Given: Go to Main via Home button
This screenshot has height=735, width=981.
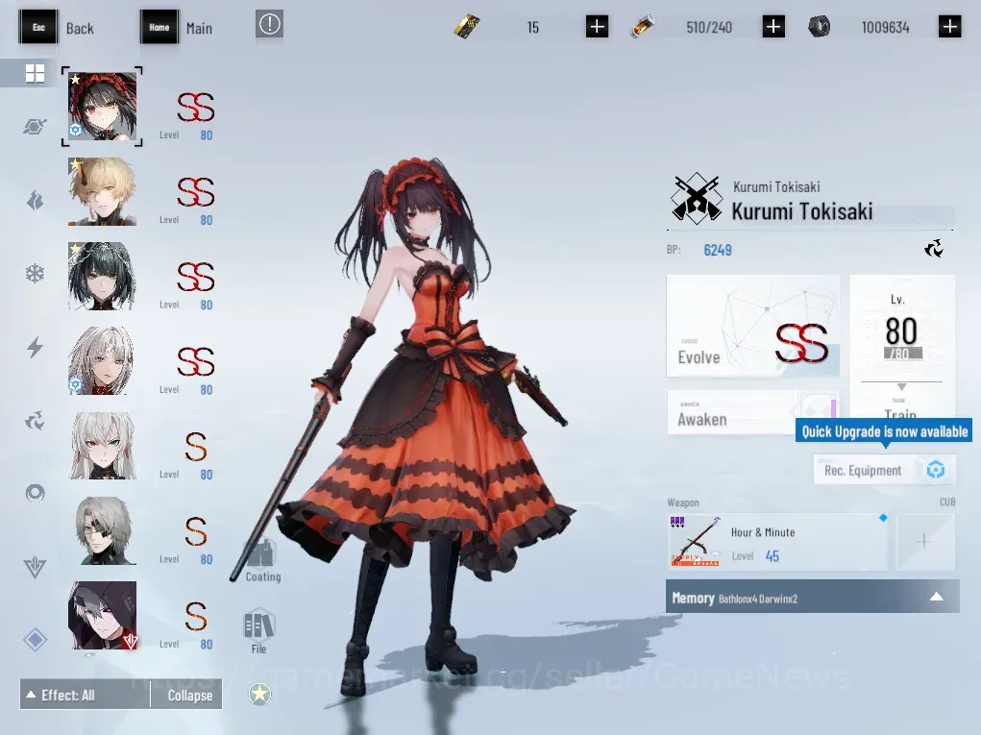Looking at the screenshot, I should pos(177,27).
